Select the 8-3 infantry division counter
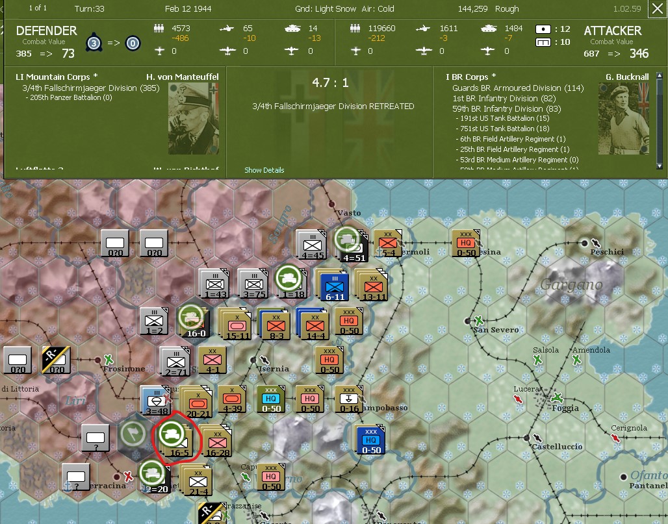 tap(276, 325)
